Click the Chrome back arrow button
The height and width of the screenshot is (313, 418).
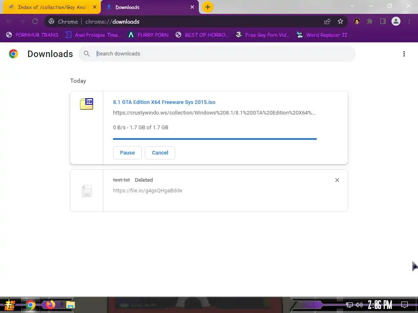(9, 22)
